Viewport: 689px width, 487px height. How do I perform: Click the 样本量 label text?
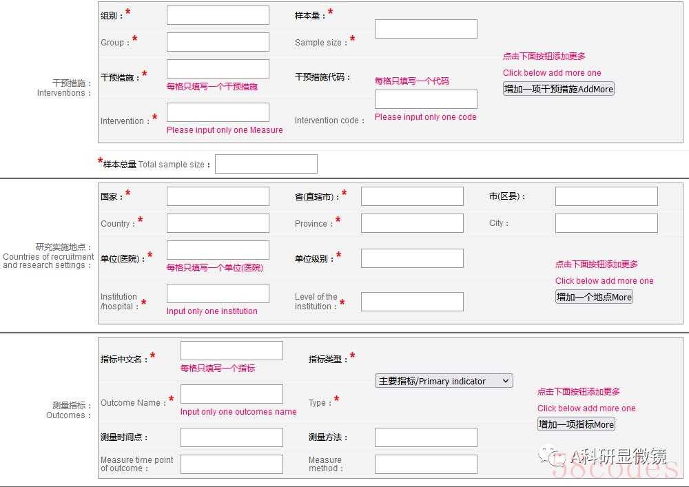[310, 15]
